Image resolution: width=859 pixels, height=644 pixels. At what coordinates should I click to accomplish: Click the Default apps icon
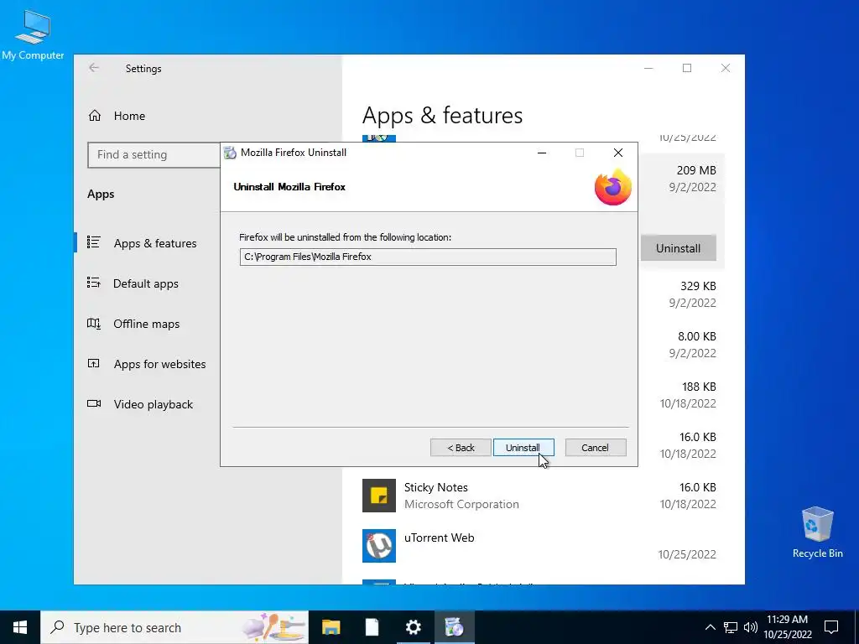pyautogui.click(x=94, y=283)
